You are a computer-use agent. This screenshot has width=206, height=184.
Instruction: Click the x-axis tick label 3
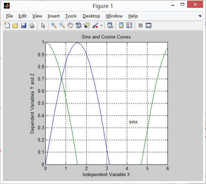click(x=107, y=168)
